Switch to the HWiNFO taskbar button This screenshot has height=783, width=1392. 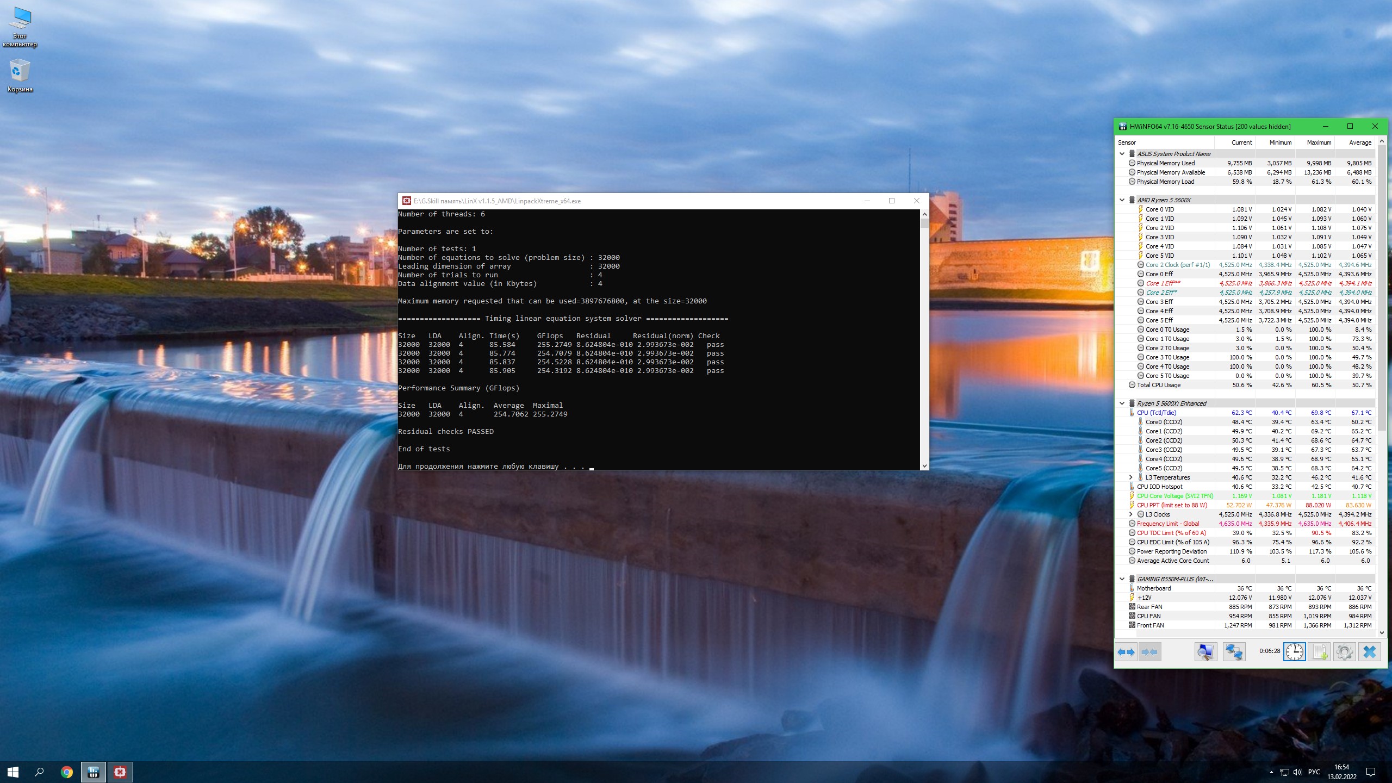click(x=93, y=772)
